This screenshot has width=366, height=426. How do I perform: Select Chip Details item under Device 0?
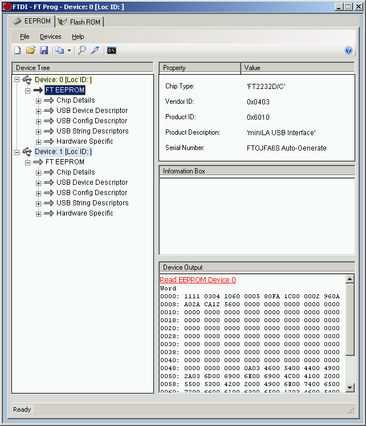76,100
